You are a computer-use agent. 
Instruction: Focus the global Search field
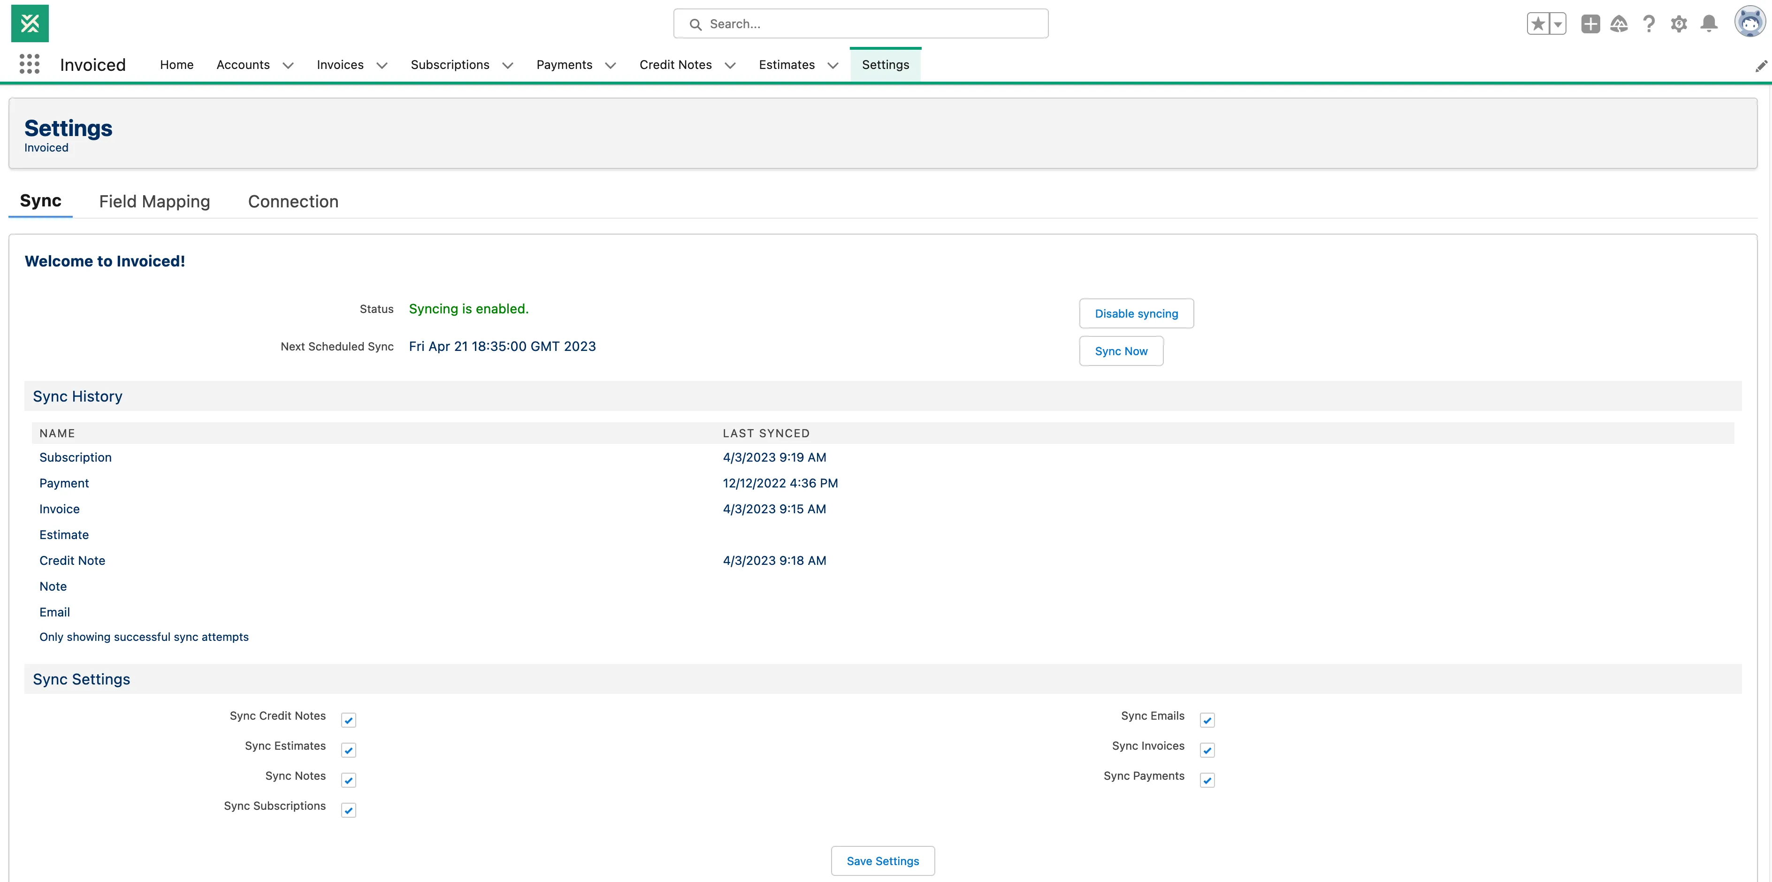point(861,24)
